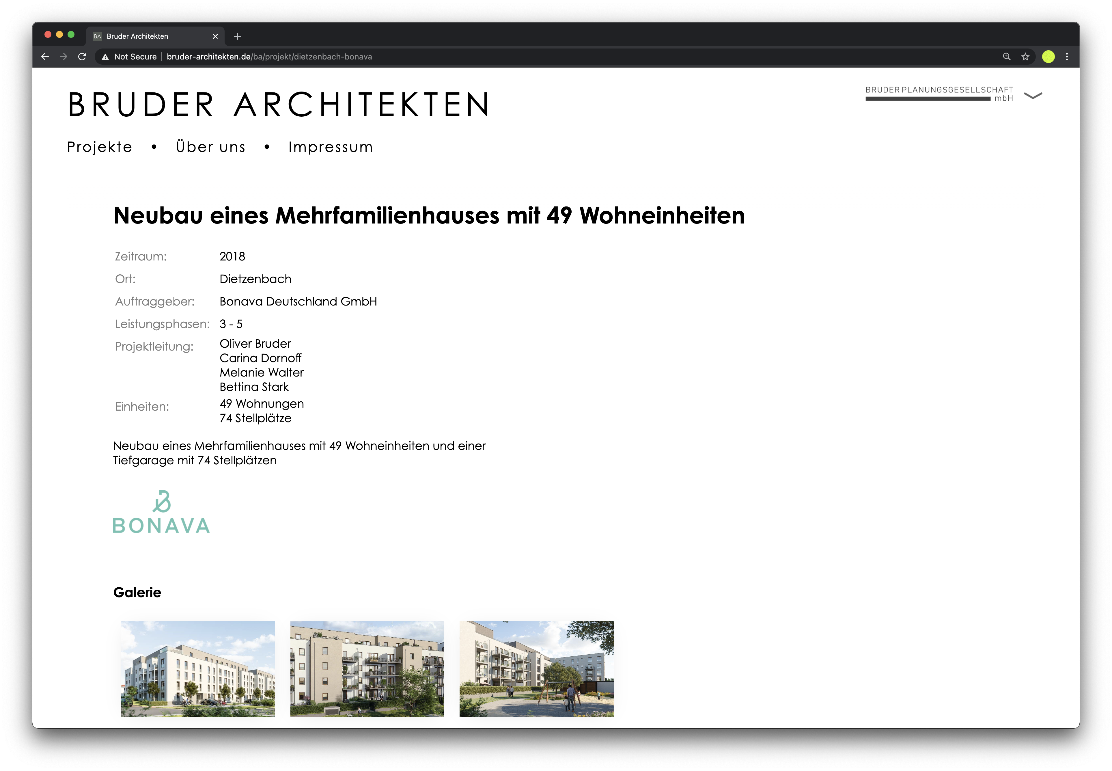
Task: Open third gallery image with playground
Action: point(536,668)
